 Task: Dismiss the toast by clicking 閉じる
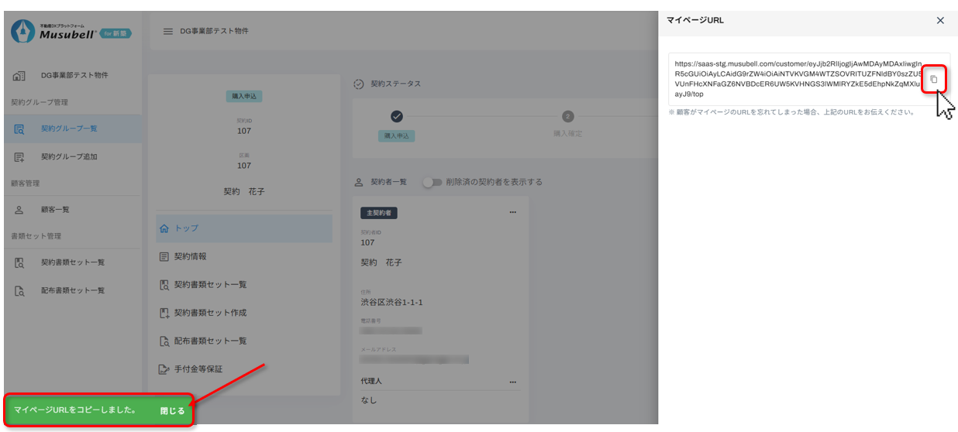[172, 410]
